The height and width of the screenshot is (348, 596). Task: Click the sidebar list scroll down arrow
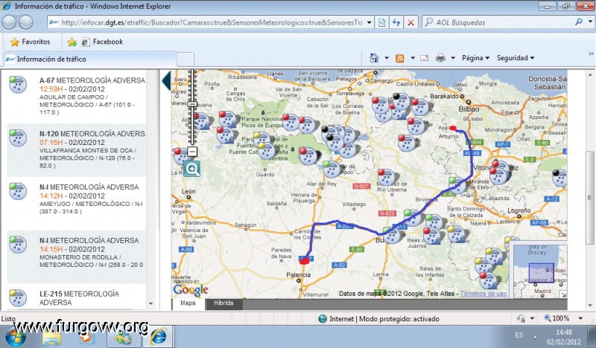point(151,303)
